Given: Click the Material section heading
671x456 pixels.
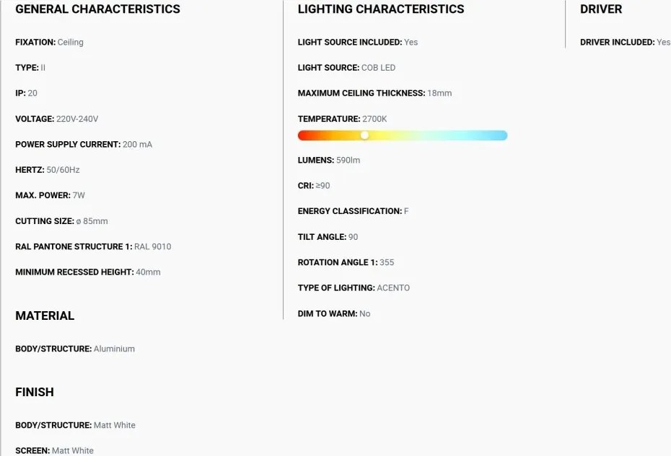Looking at the screenshot, I should pos(45,316).
